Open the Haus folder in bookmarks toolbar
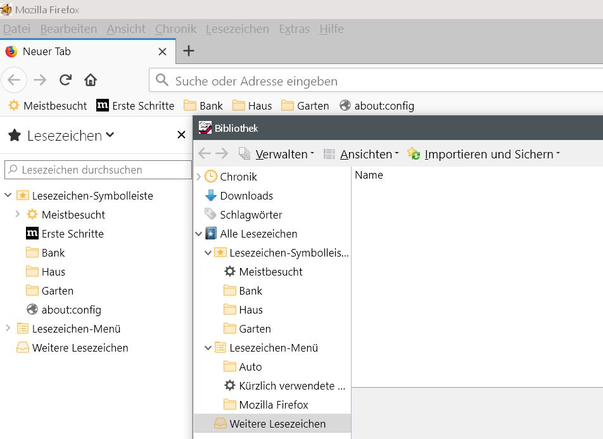This screenshot has height=439, width=603. (x=252, y=105)
